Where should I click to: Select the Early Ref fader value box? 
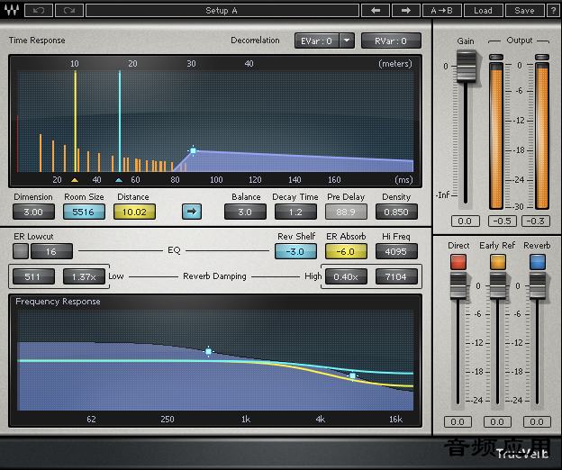click(497, 421)
